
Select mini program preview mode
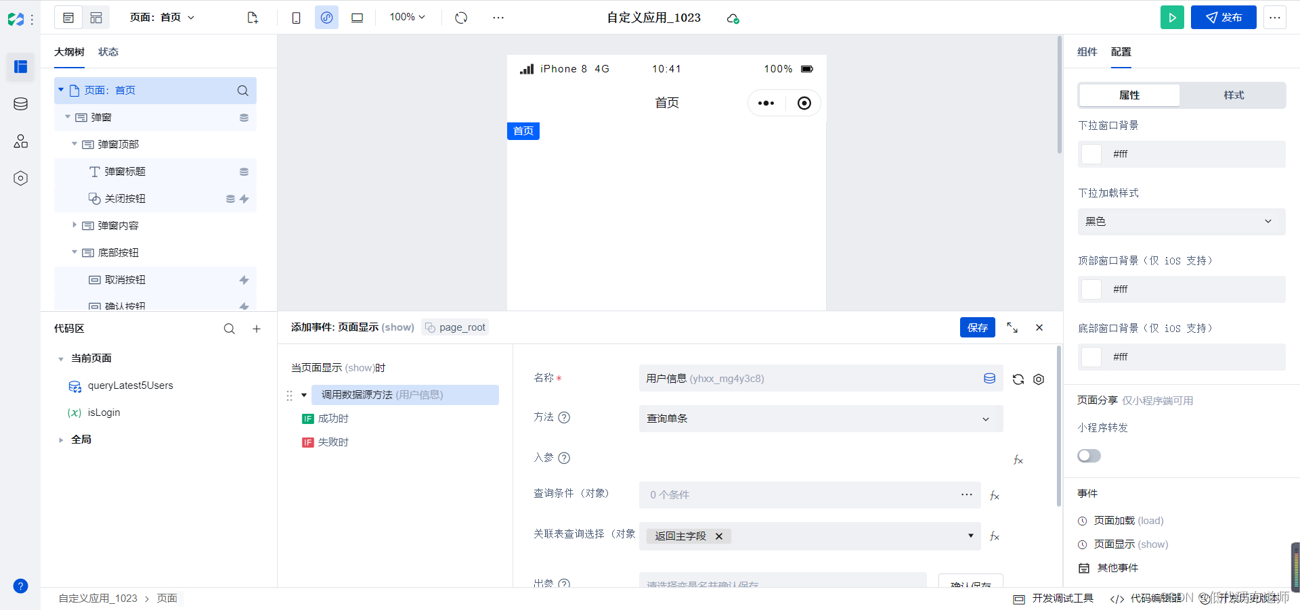[326, 18]
